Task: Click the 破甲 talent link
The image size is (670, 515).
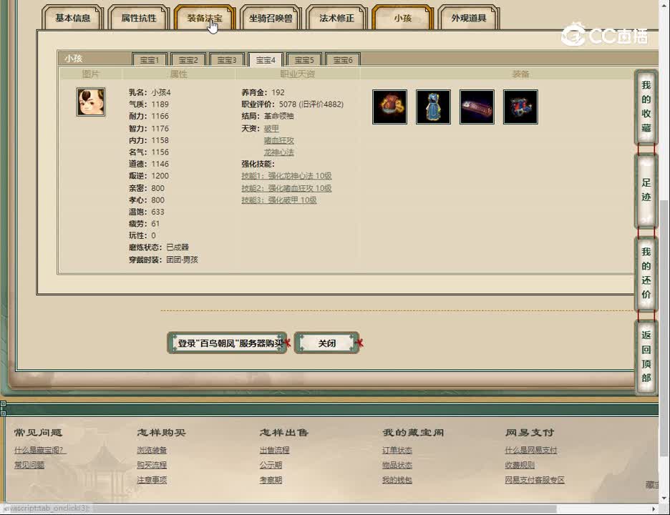Action: click(x=270, y=128)
